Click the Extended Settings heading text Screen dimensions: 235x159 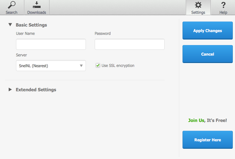36,90
